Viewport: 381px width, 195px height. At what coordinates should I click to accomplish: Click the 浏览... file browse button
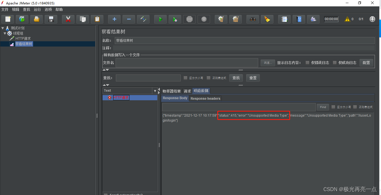(x=268, y=63)
